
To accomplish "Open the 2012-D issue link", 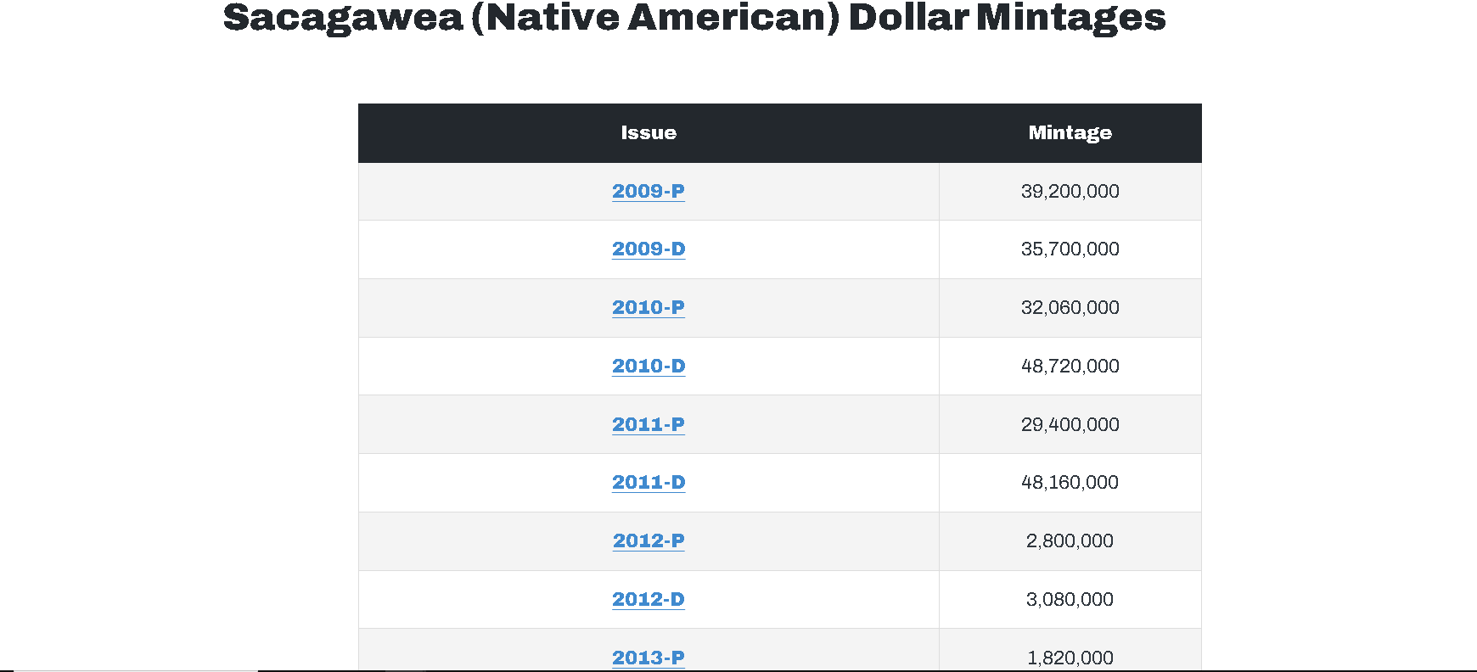I will 649,599.
